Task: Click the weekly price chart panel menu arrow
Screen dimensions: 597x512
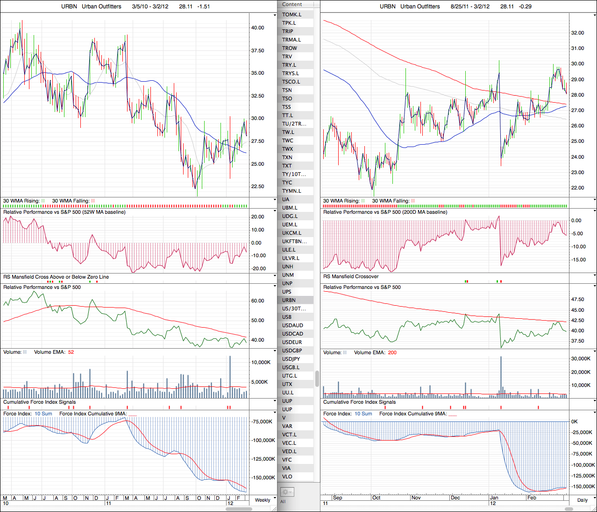Action: click(x=275, y=15)
